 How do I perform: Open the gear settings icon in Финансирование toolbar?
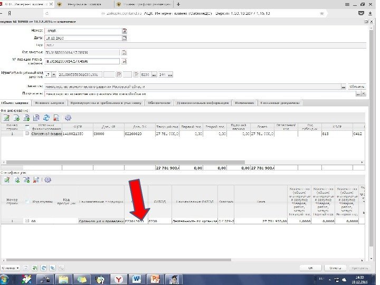point(68,118)
